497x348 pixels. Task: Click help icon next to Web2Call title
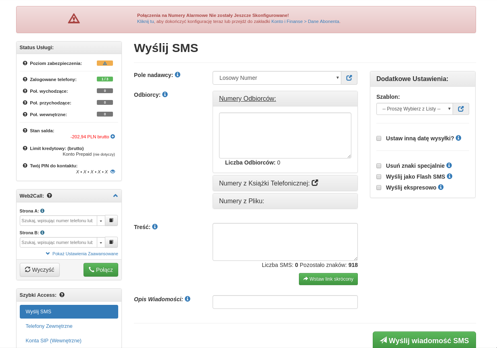(50, 196)
